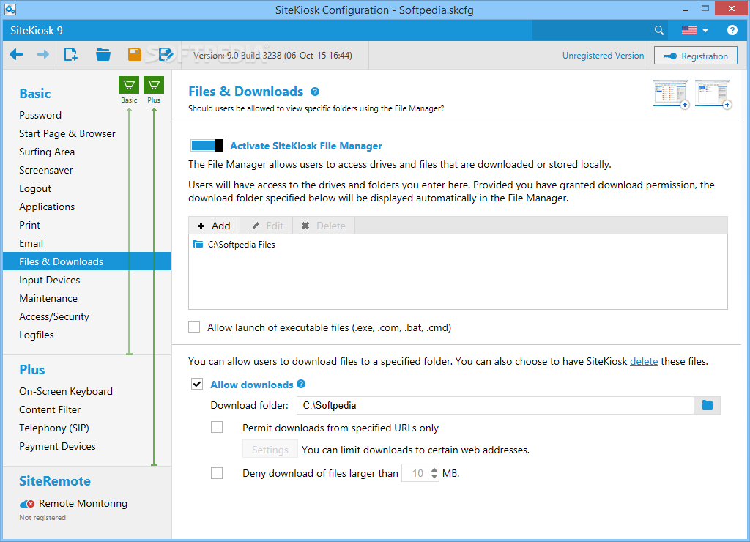Open a configuration file via folder icon
750x542 pixels.
(x=103, y=54)
